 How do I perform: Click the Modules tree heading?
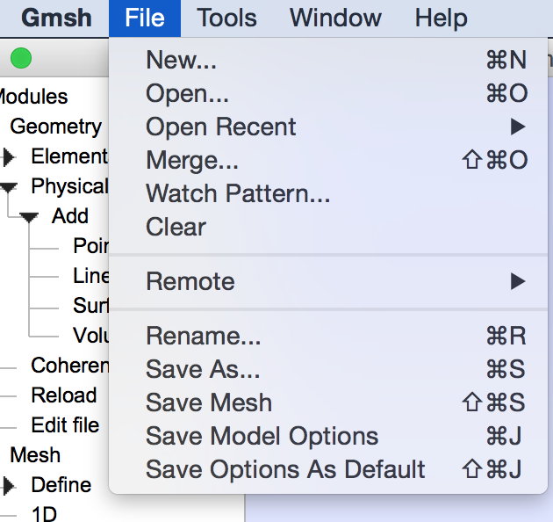pyautogui.click(x=33, y=97)
